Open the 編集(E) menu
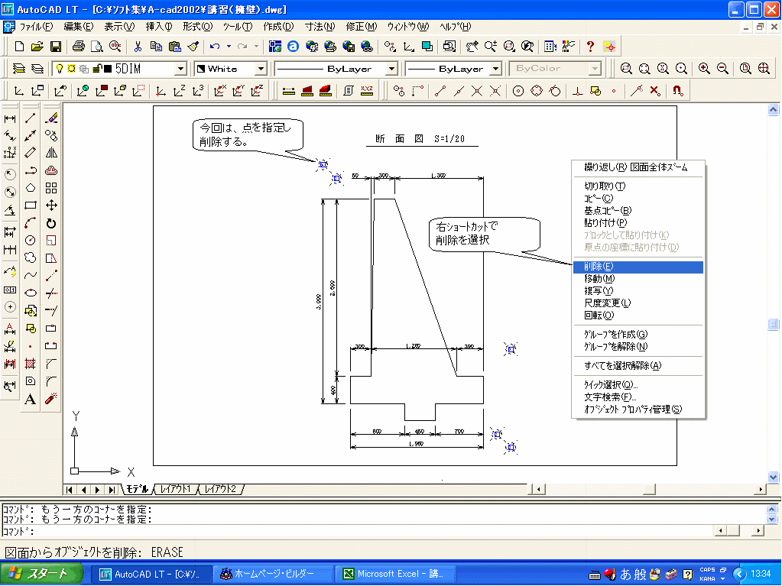The image size is (782, 586). click(x=78, y=27)
